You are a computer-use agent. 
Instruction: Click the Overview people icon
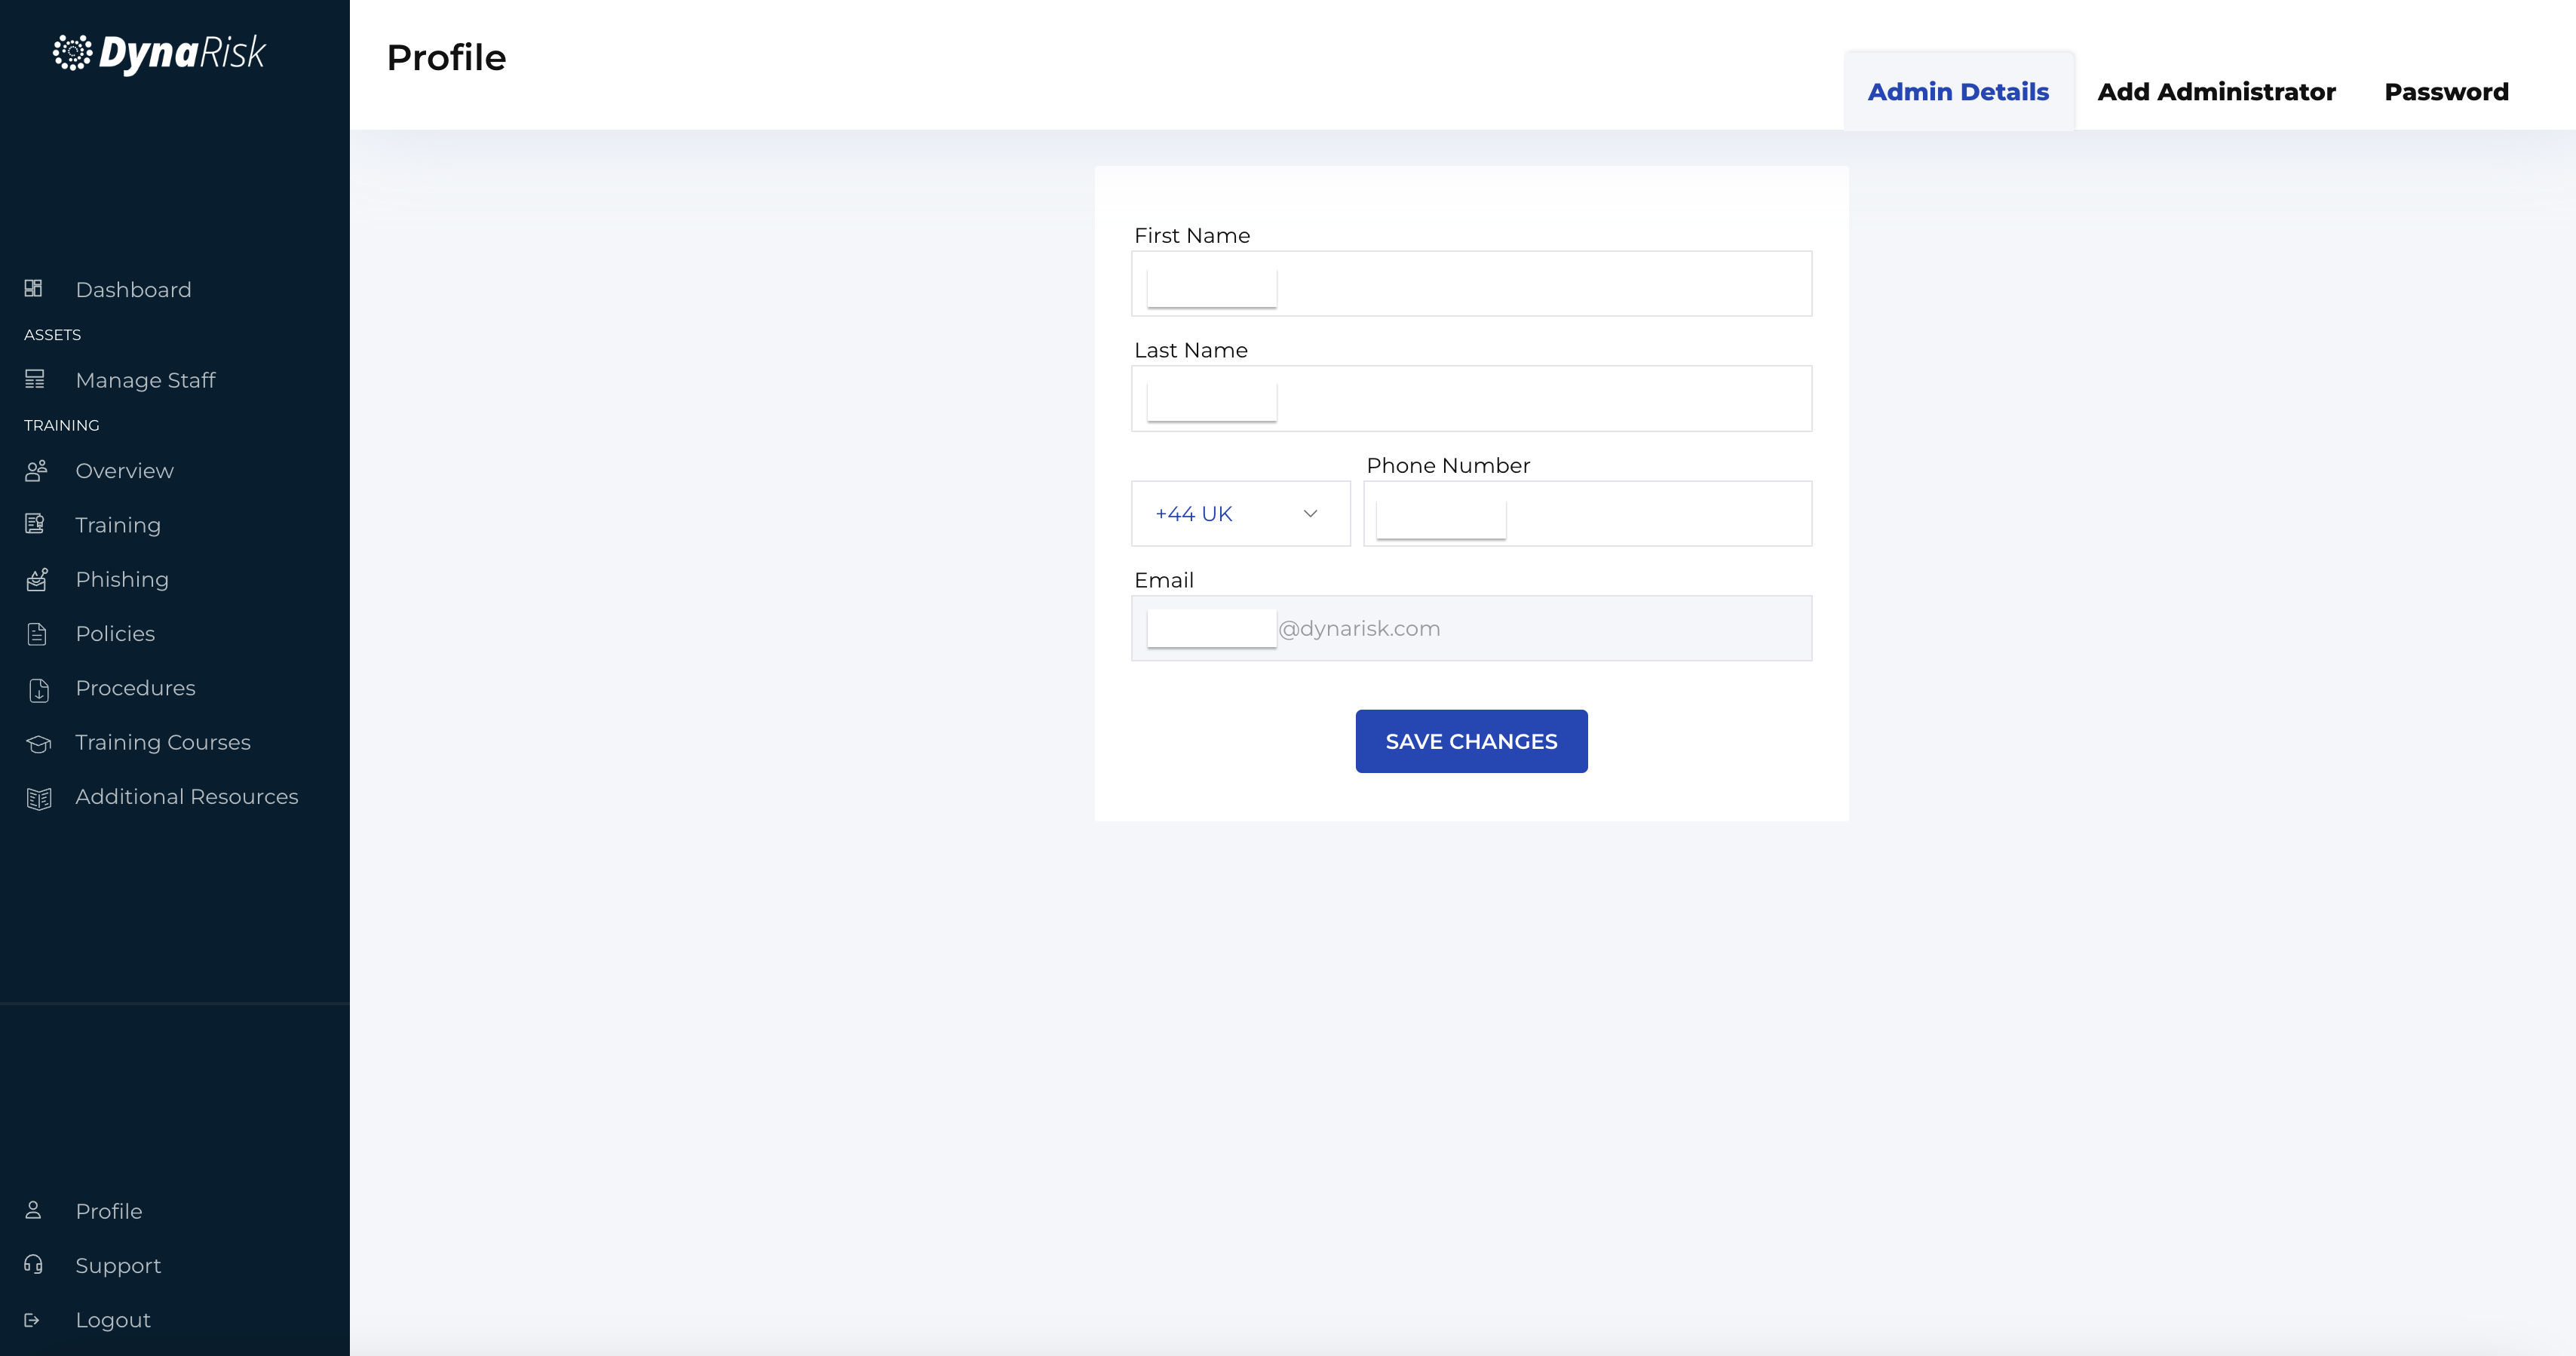[x=36, y=470]
